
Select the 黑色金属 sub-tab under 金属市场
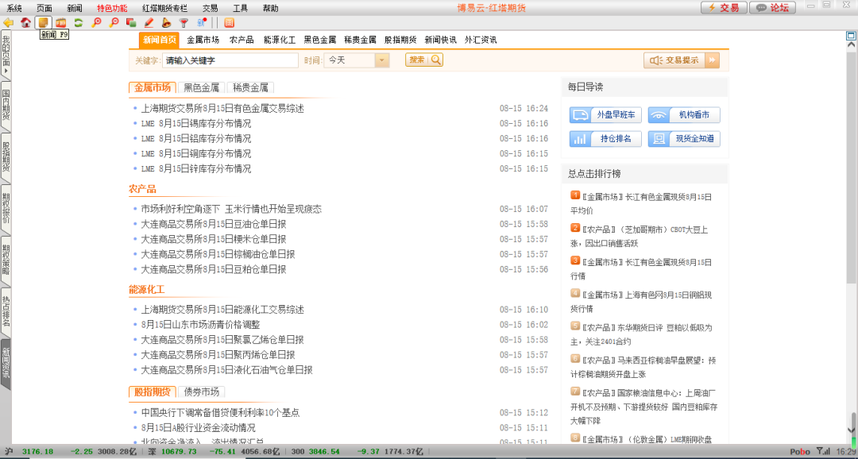pyautogui.click(x=201, y=87)
